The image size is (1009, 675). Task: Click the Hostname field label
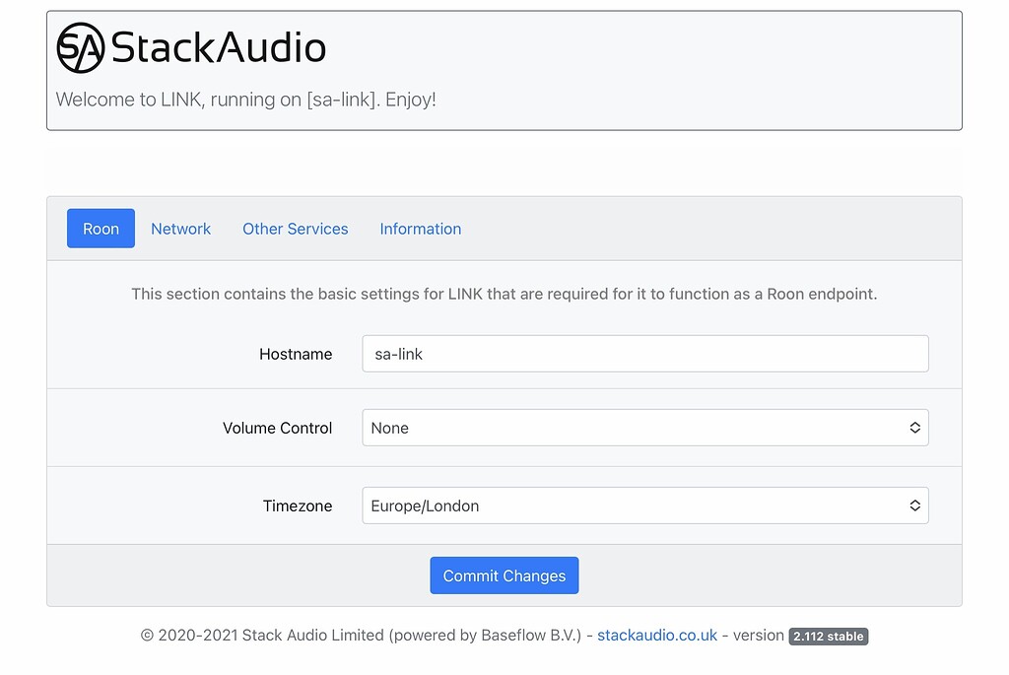point(296,354)
